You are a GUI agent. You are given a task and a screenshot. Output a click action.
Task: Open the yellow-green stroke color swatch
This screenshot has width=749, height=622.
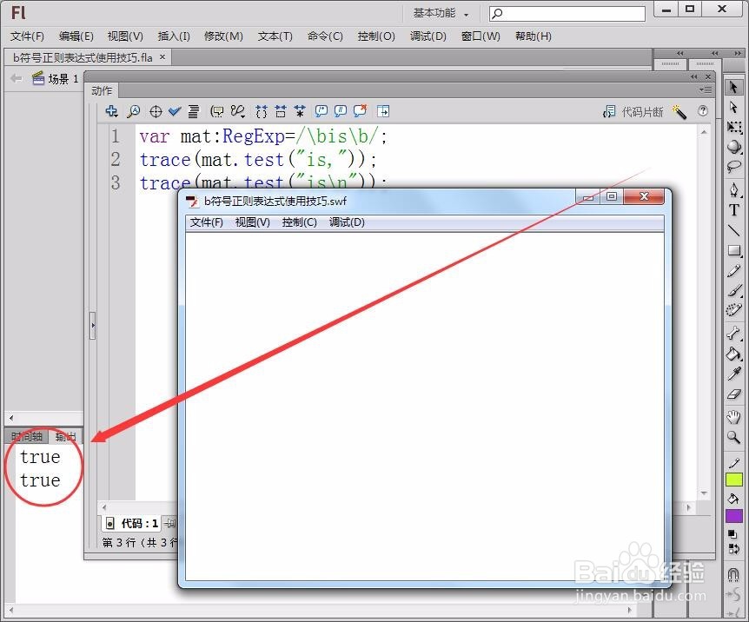(x=733, y=480)
